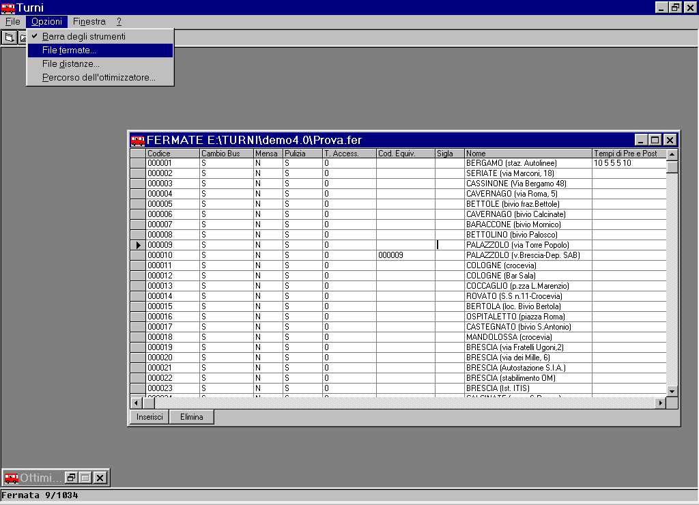Image resolution: width=699 pixels, height=505 pixels.
Task: Click the Cod. Equiv. column header
Action: click(x=405, y=154)
